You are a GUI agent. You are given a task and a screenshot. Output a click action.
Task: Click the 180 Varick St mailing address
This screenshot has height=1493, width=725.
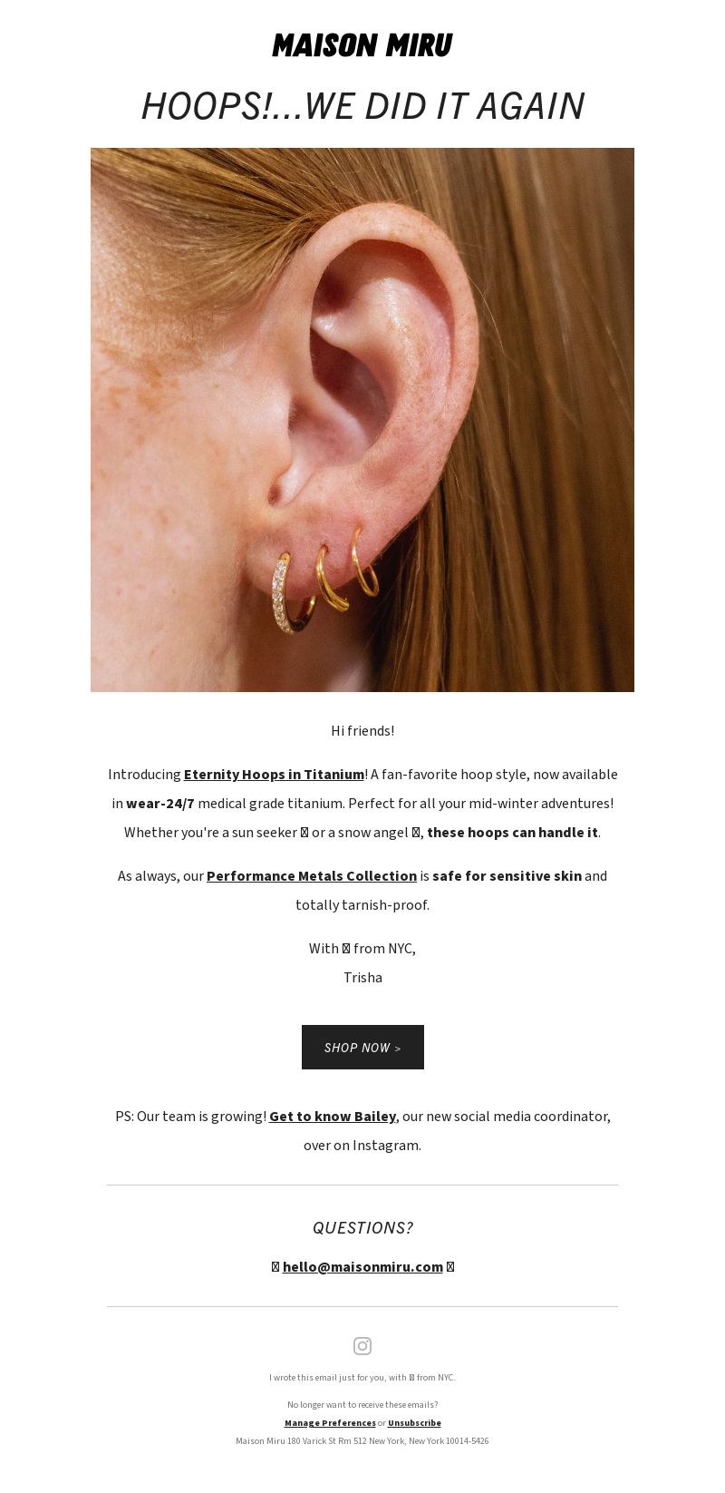click(x=362, y=1441)
